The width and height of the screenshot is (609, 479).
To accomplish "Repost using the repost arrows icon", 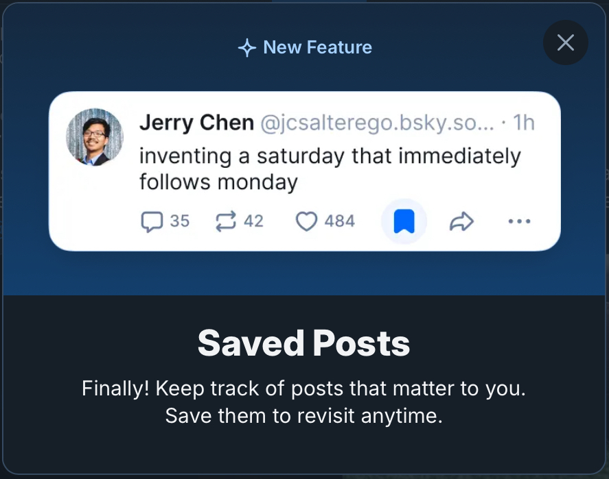I will 225,221.
